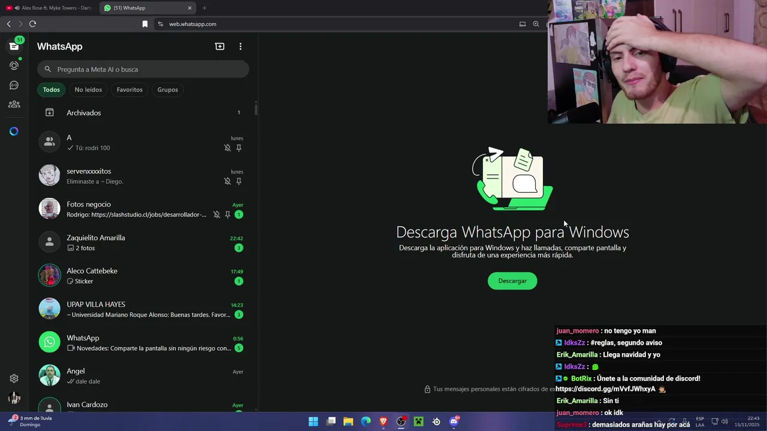Click Aleco Cattebeke's profile avatar
Image resolution: width=767 pixels, height=431 pixels.
point(50,275)
